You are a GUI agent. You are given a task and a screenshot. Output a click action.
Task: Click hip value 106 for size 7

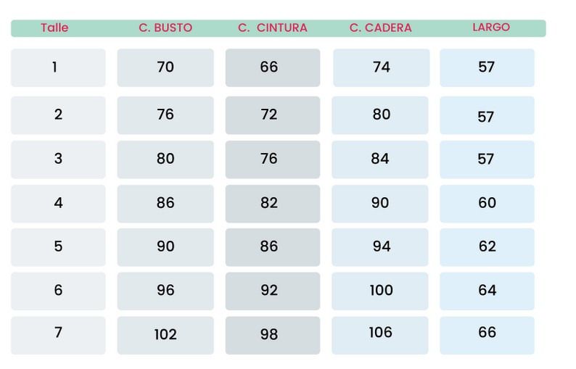pos(381,333)
